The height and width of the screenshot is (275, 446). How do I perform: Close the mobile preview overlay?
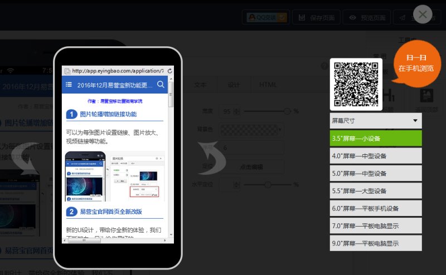[423, 14]
